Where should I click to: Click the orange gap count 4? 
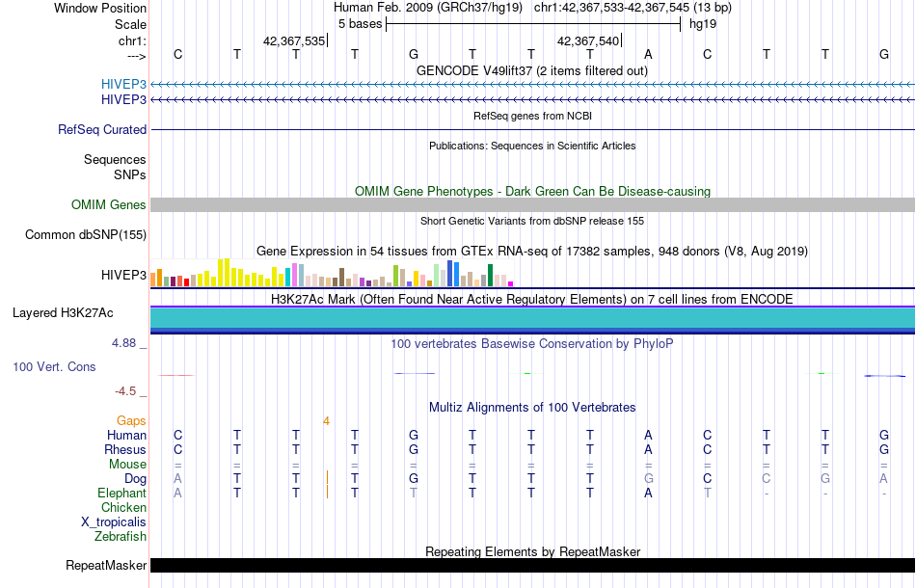(x=327, y=420)
